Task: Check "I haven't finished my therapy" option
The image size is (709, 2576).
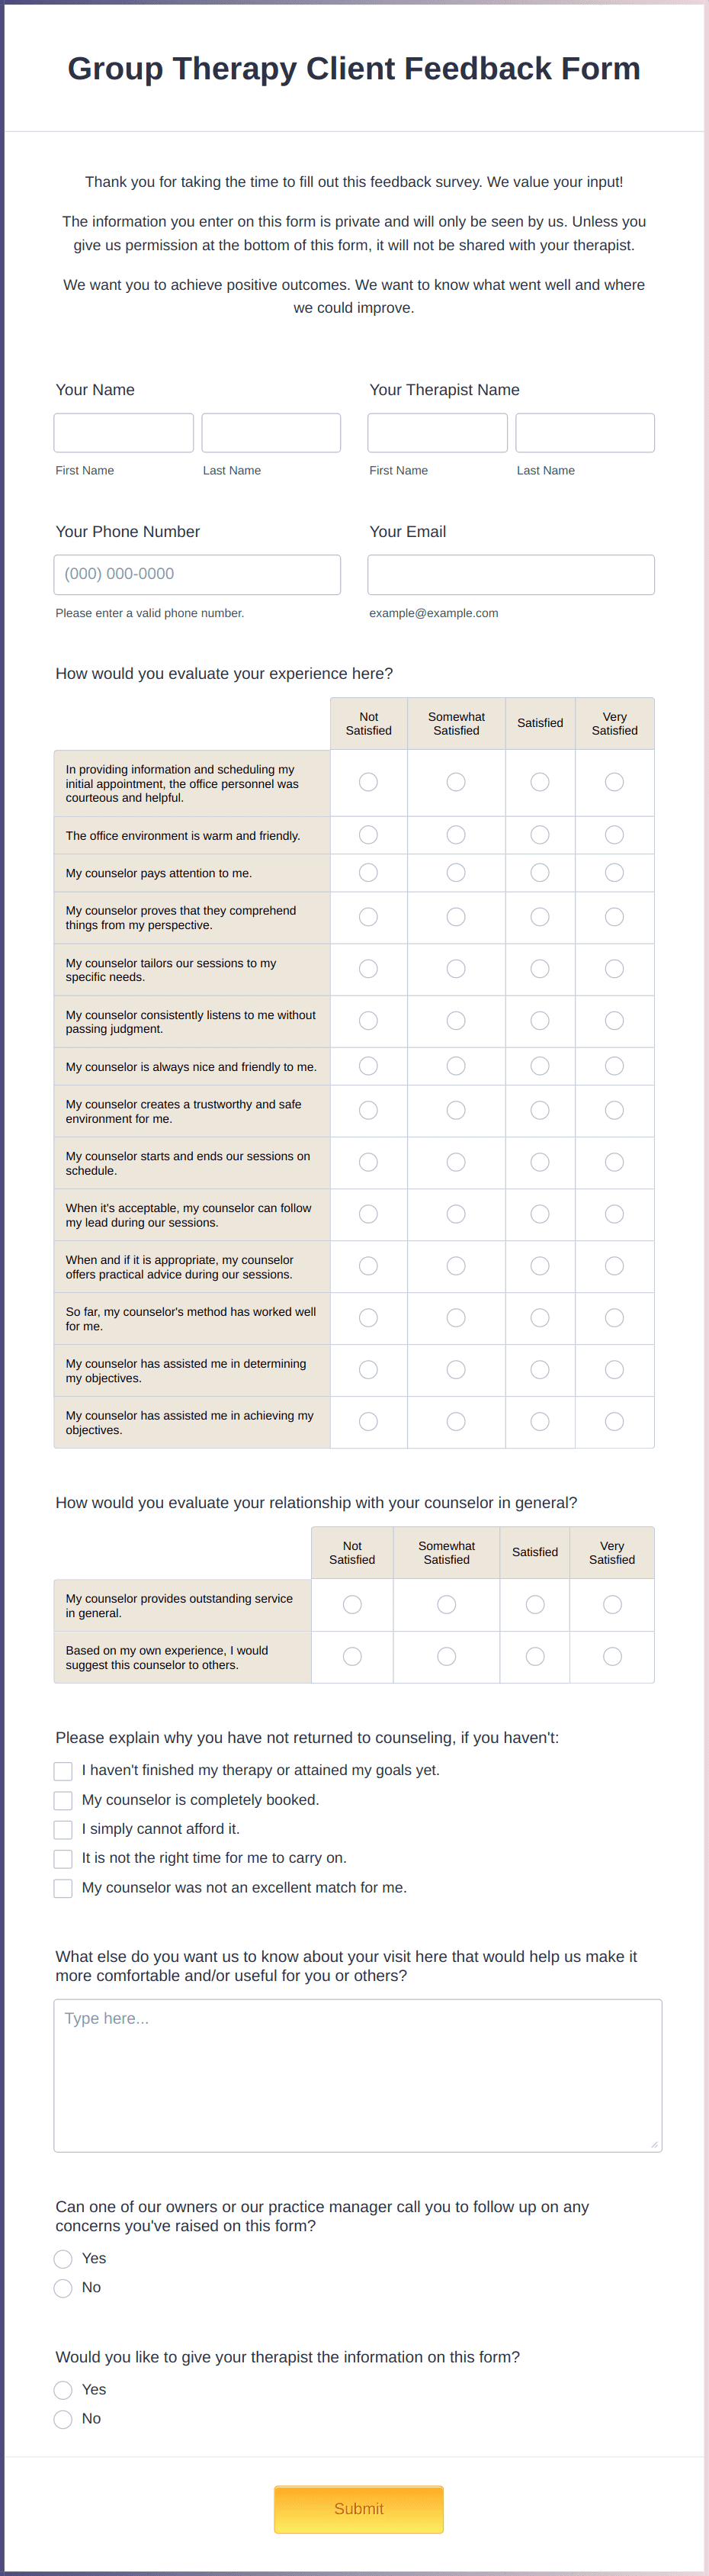Action: [x=63, y=1771]
